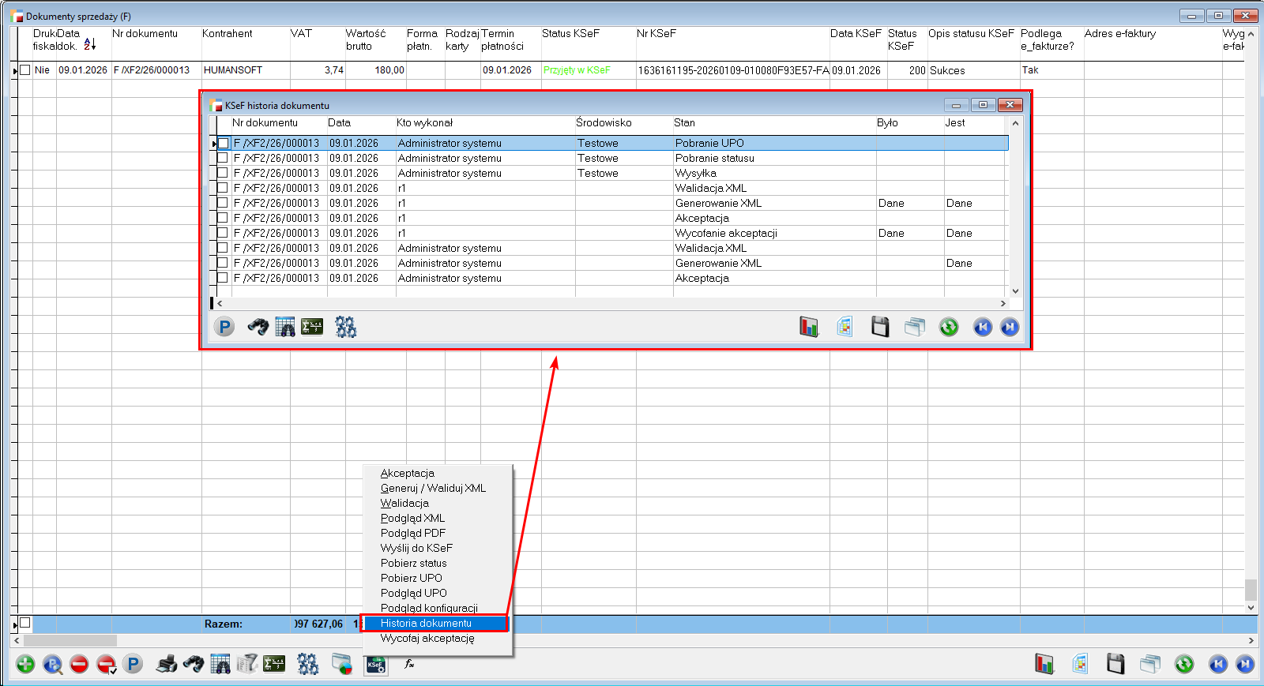Click green refresh icon in KSeF history window
This screenshot has height=686, width=1264.
949,327
